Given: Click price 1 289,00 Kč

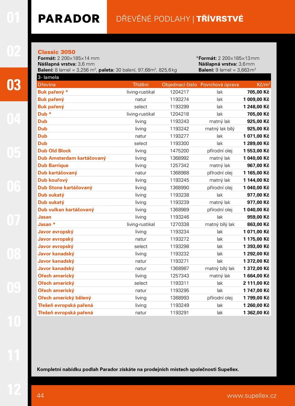Looking at the screenshot, I should click(256, 143).
